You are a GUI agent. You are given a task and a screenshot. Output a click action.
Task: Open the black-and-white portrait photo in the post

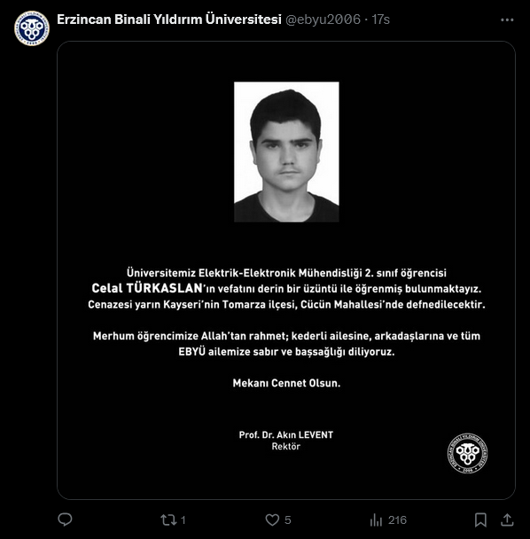pyautogui.click(x=286, y=152)
